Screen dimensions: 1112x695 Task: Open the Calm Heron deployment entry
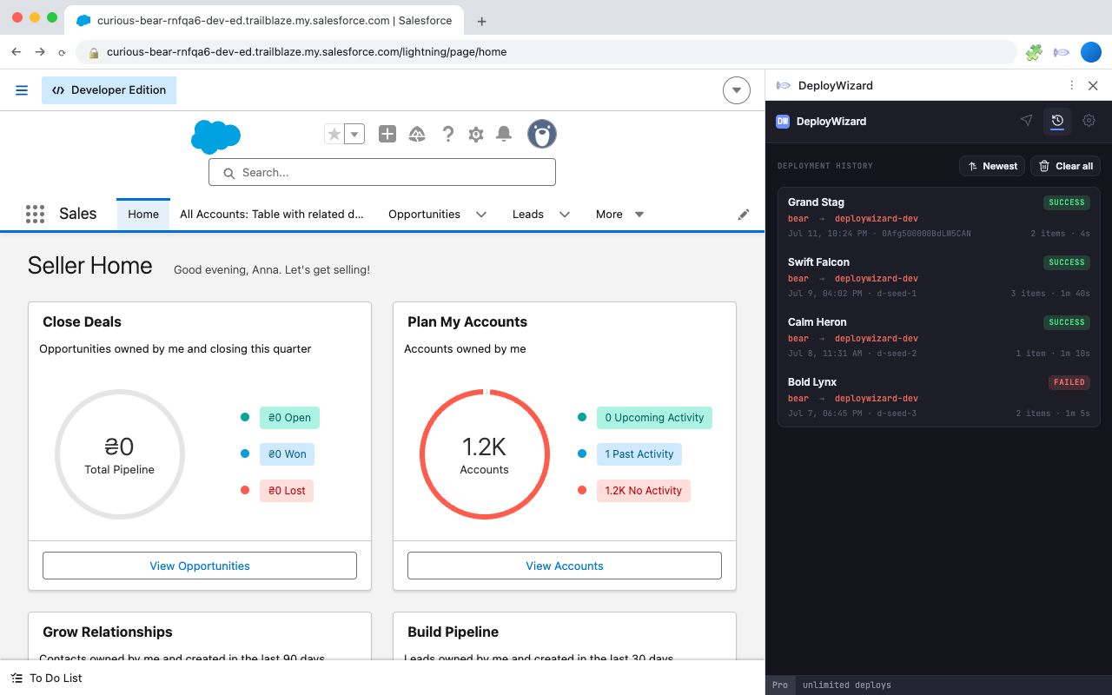[x=939, y=337]
